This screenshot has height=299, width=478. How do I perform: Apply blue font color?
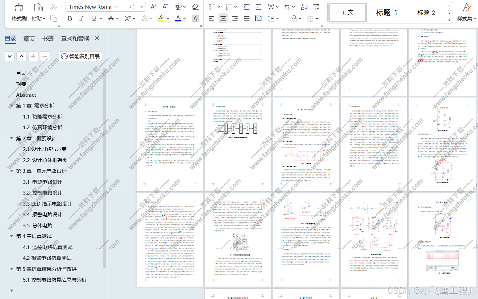(178, 18)
